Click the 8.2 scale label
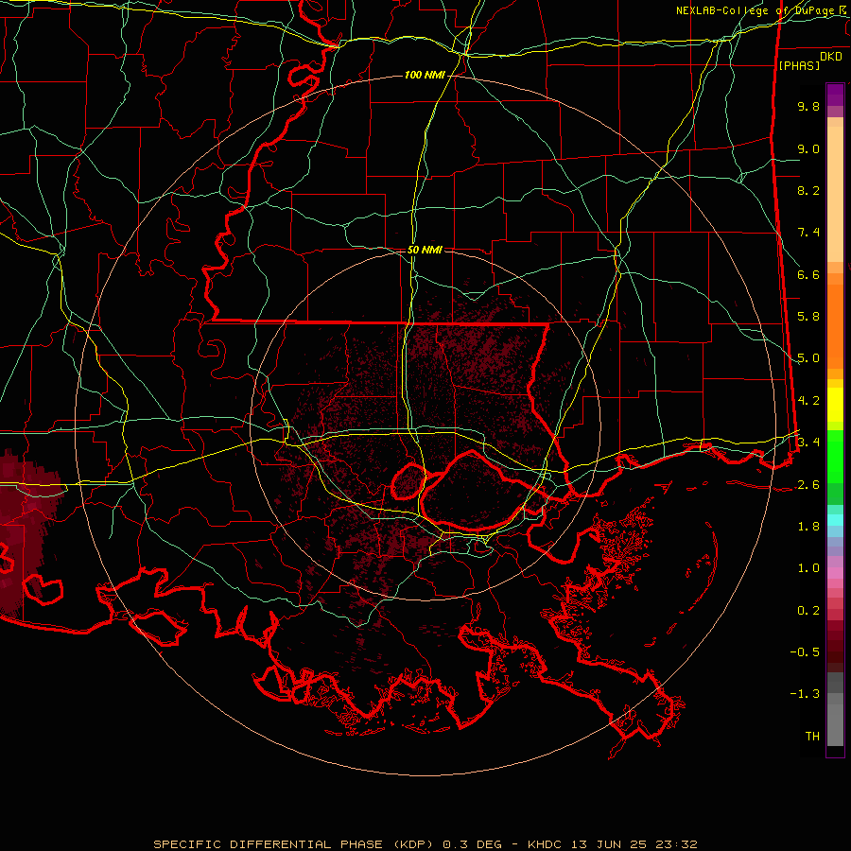 pyautogui.click(x=808, y=190)
